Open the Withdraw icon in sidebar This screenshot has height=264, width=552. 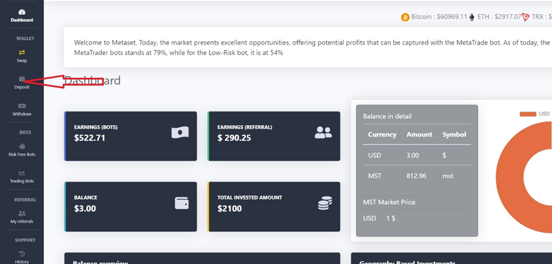tap(22, 106)
